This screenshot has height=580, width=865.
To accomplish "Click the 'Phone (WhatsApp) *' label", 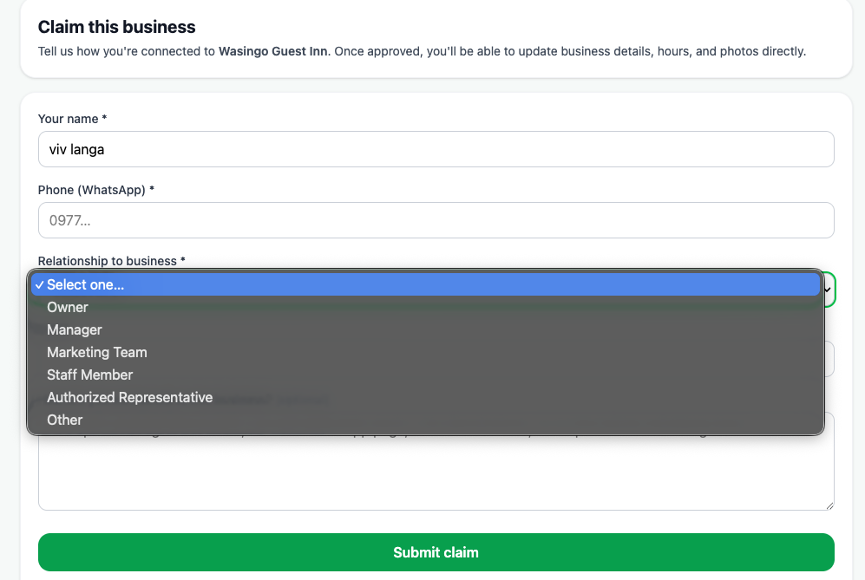I will point(96,190).
